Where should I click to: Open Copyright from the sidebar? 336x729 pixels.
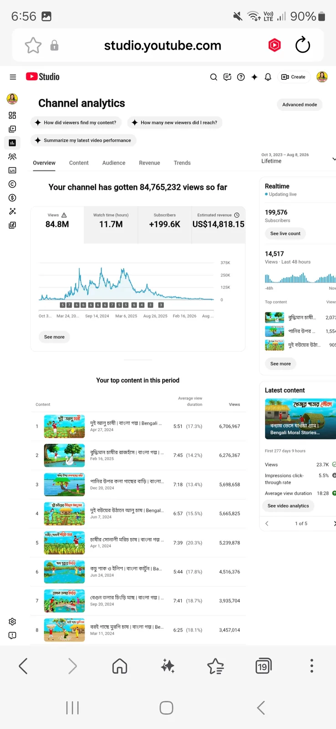coord(12,184)
